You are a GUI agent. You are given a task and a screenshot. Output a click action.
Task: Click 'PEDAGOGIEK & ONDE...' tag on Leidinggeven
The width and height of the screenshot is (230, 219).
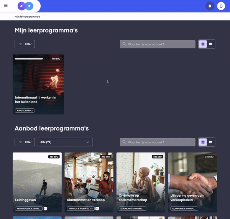tap(29, 209)
